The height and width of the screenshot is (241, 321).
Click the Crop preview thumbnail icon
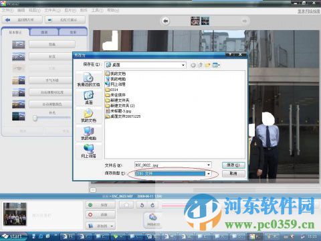click(x=19, y=44)
